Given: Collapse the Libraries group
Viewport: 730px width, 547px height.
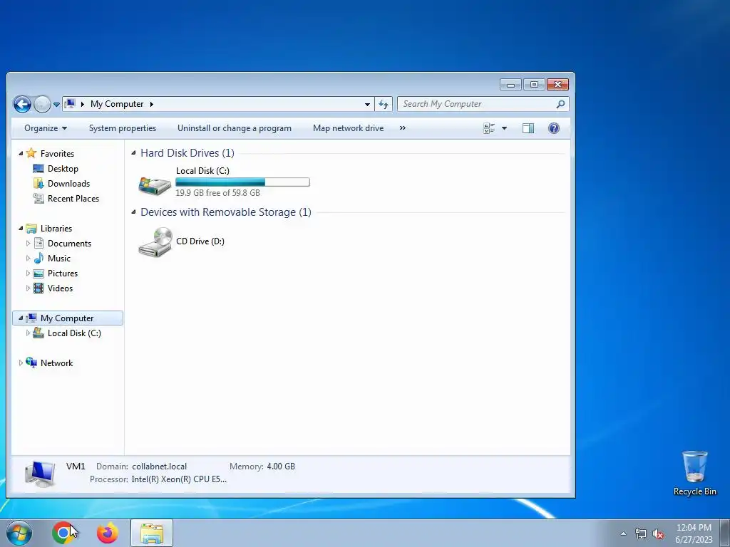Looking at the screenshot, I should (x=21, y=229).
